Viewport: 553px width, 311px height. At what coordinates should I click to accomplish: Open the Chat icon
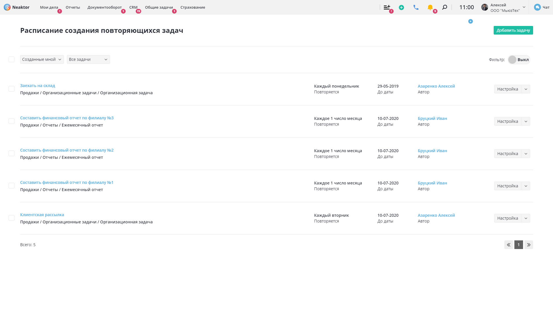point(537,7)
